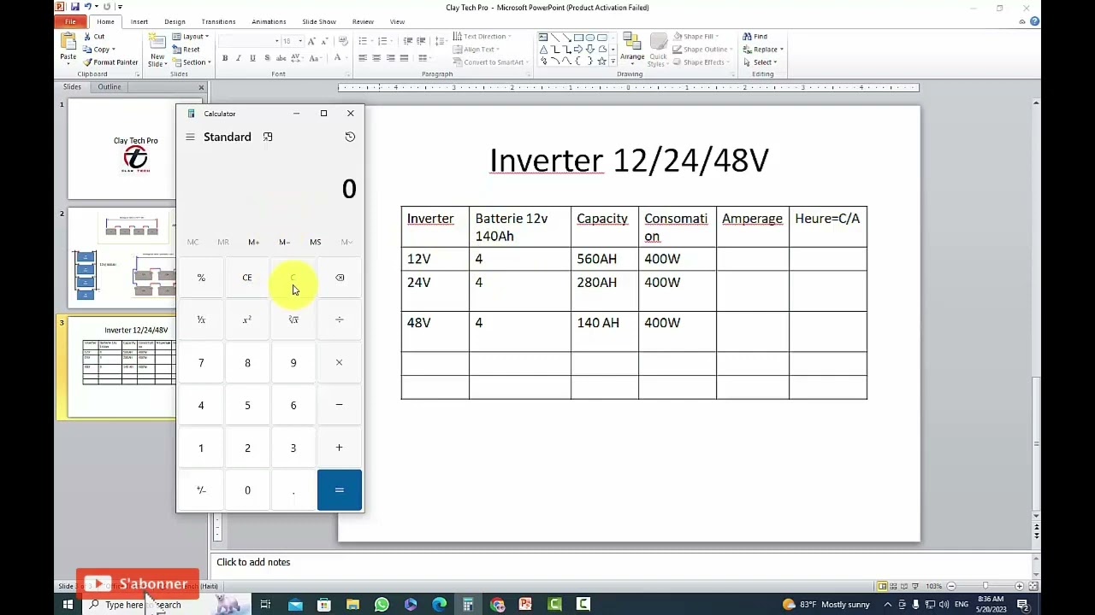Image resolution: width=1095 pixels, height=615 pixels.
Task: Open Calculator history icon
Action: click(x=350, y=137)
